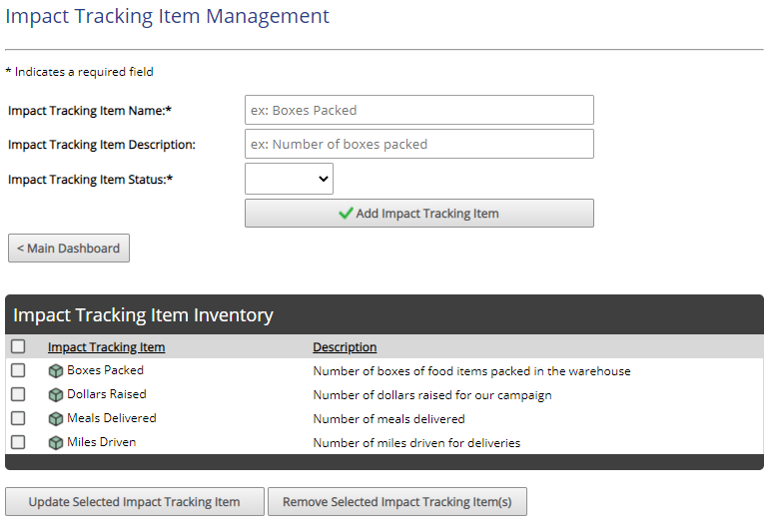Click 'Number of meals delivered' description
Viewport: 772px width, 526px height.
[x=388, y=419]
